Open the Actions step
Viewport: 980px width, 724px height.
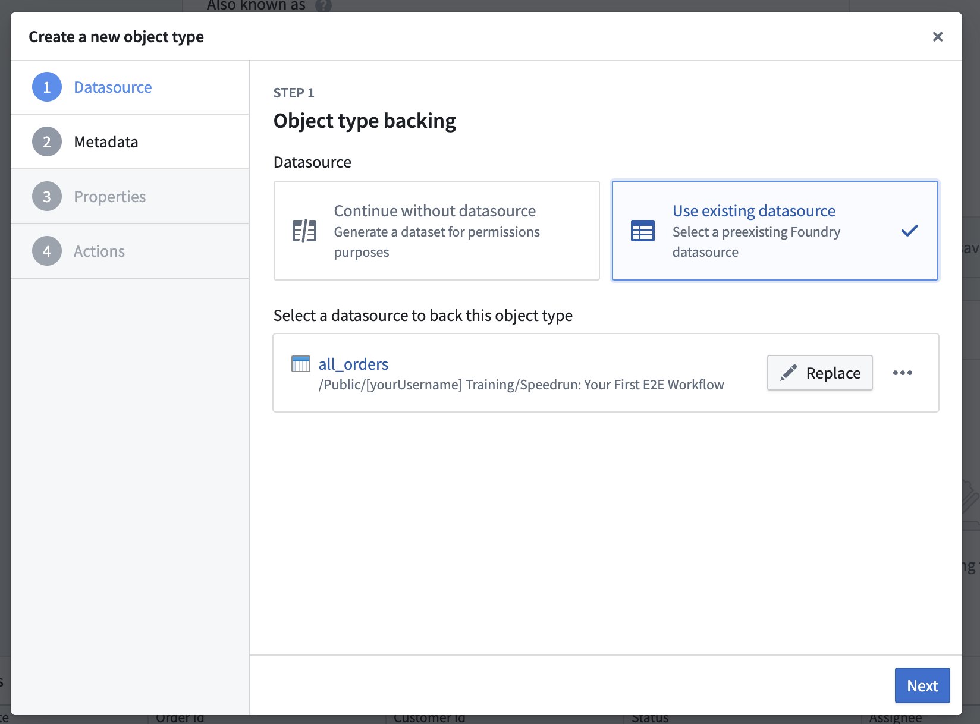click(99, 251)
